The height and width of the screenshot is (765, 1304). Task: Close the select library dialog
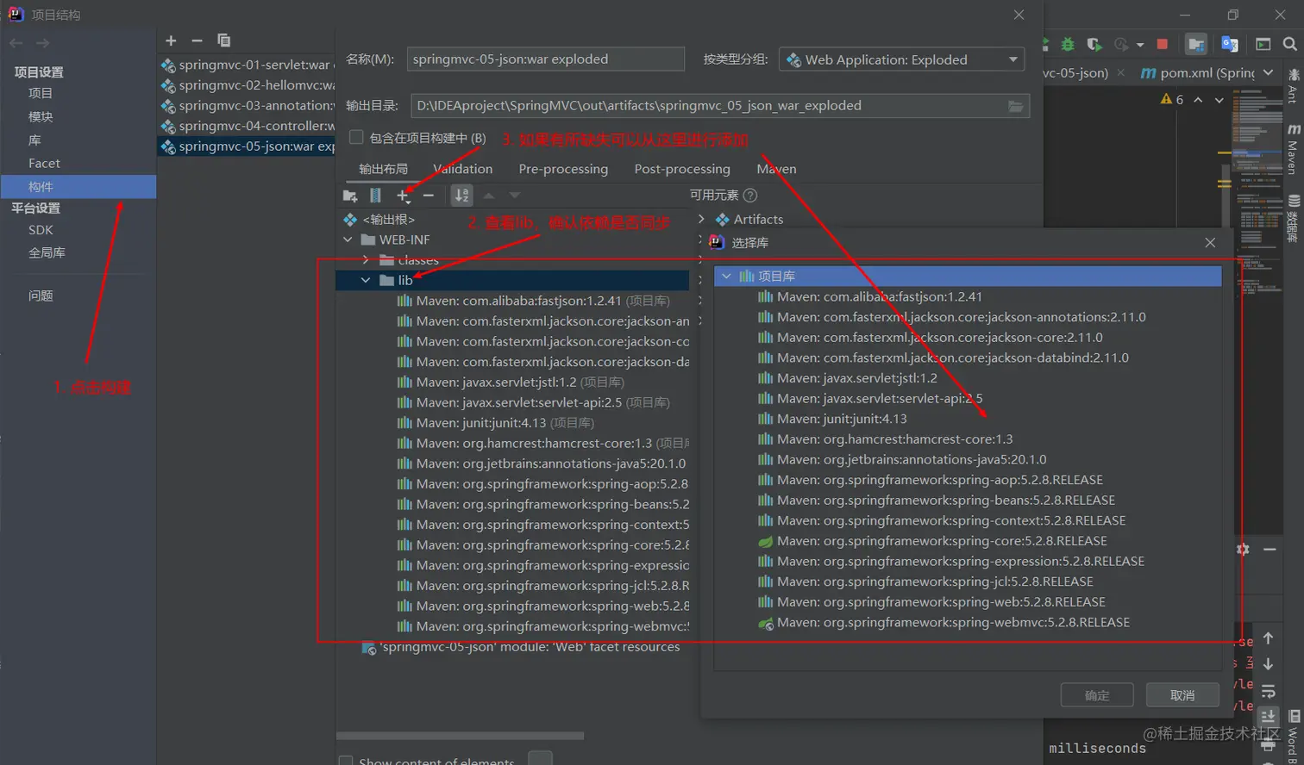tap(1210, 243)
